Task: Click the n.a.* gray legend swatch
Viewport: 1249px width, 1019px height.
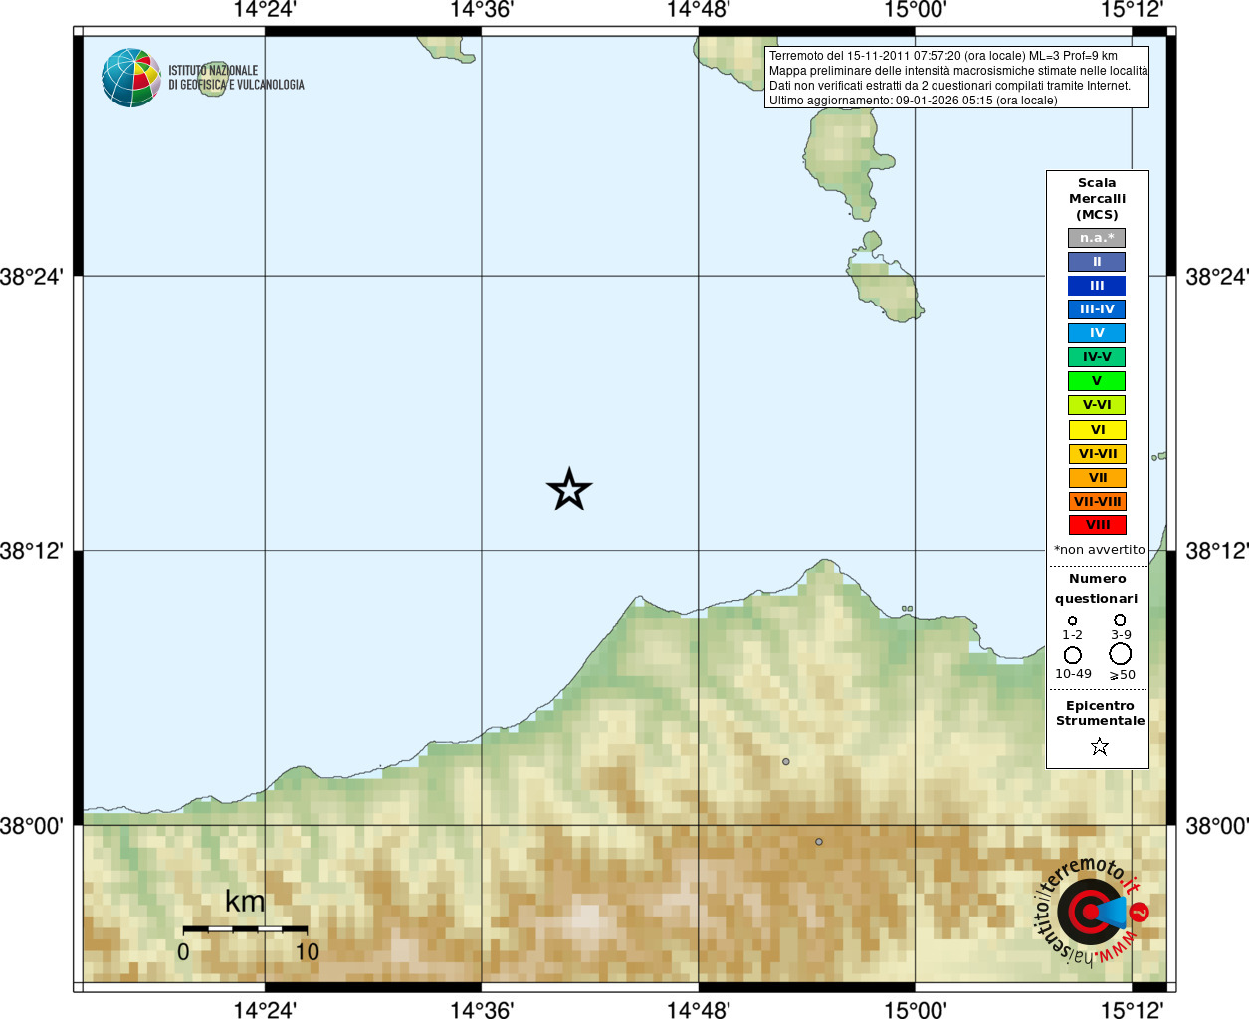Action: click(1097, 238)
